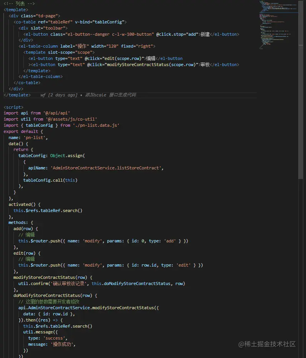This screenshot has height=358, width=306.
Task: Click the import { tableConfig } line
Action: point(62,126)
